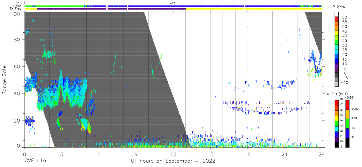
Task: Click the 24 UT hour axis tick
Action: (x=322, y=154)
